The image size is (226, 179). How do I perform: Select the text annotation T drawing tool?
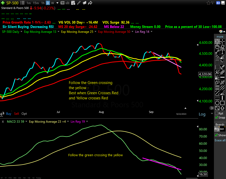[x=222, y=52]
